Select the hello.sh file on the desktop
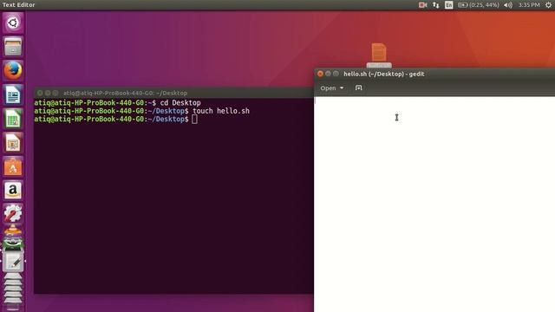The width and height of the screenshot is (555, 312). pyautogui.click(x=379, y=55)
